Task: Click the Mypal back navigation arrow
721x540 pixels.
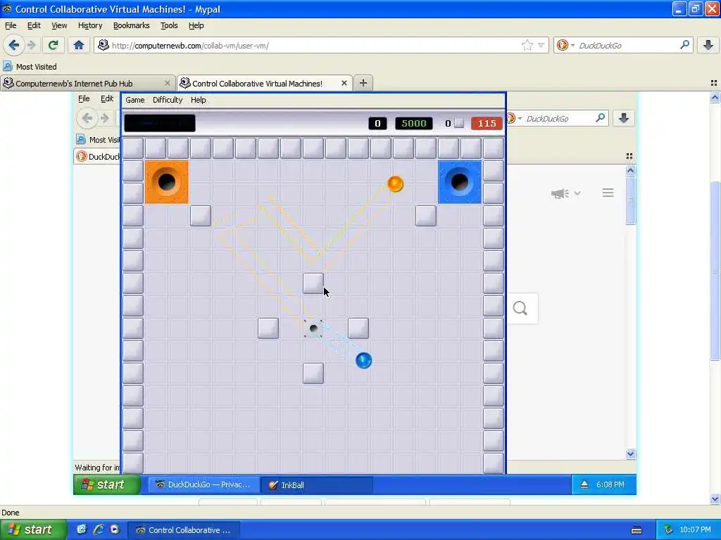Action: [14, 45]
